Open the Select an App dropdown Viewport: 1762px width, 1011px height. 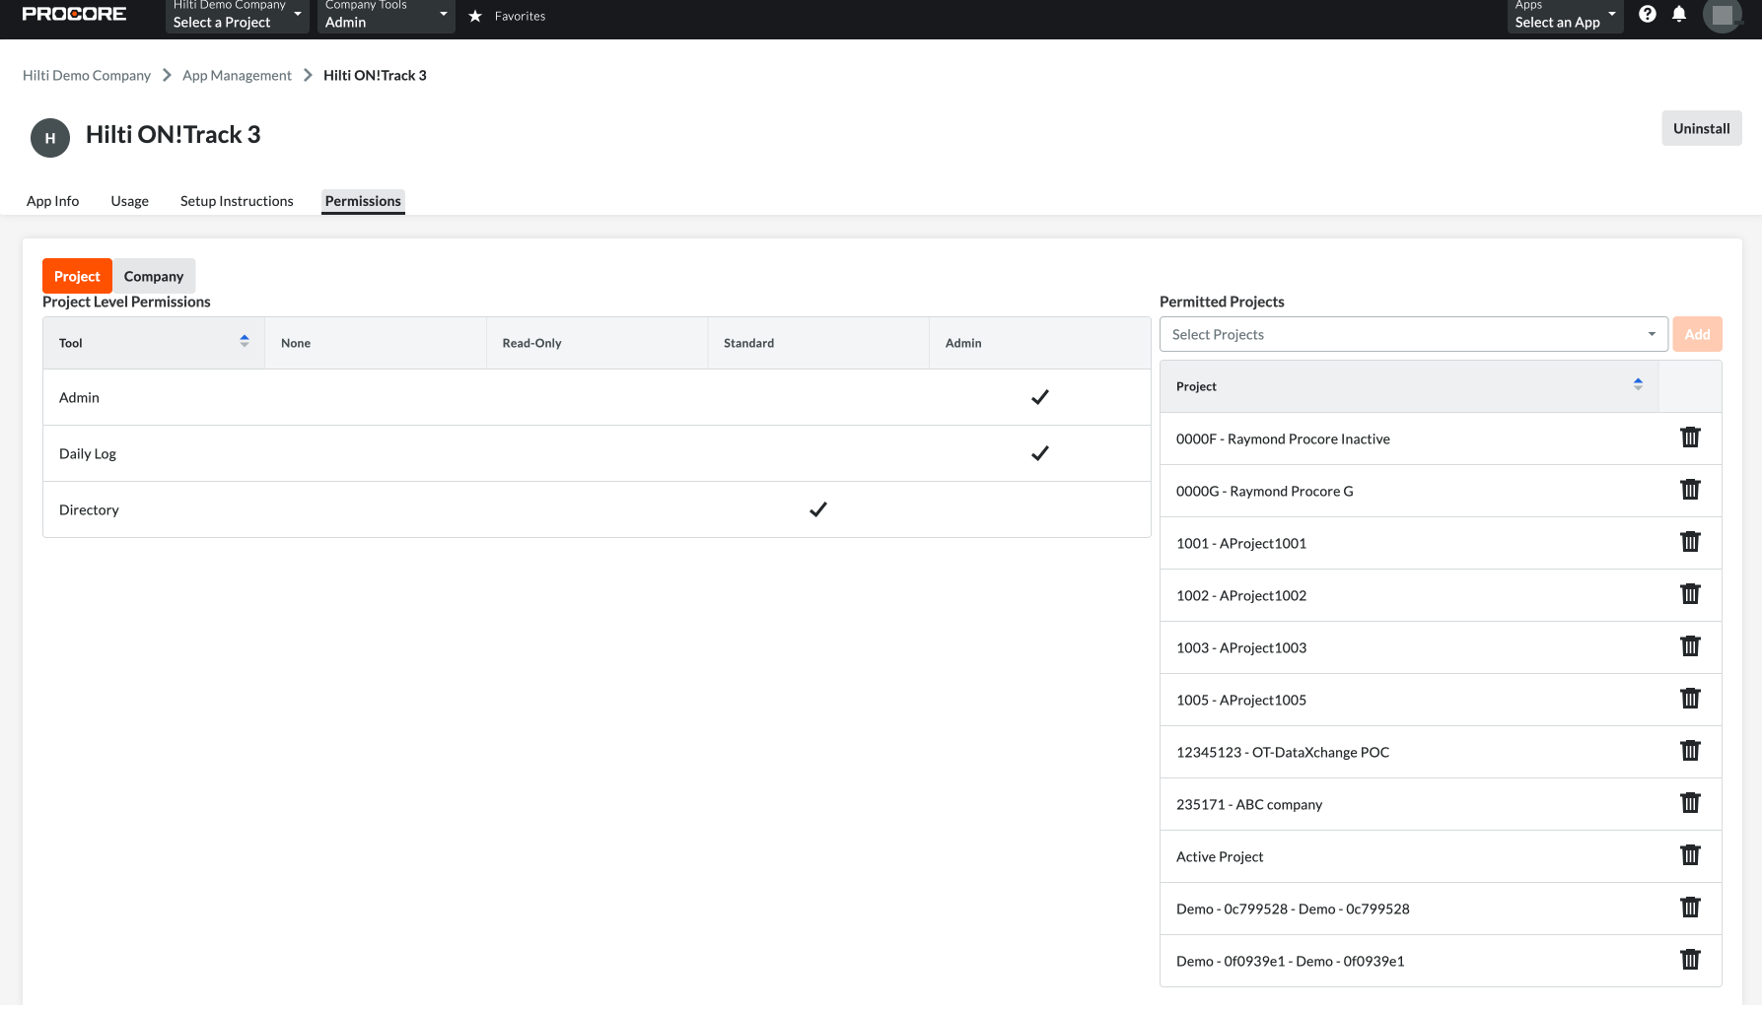[x=1565, y=16]
